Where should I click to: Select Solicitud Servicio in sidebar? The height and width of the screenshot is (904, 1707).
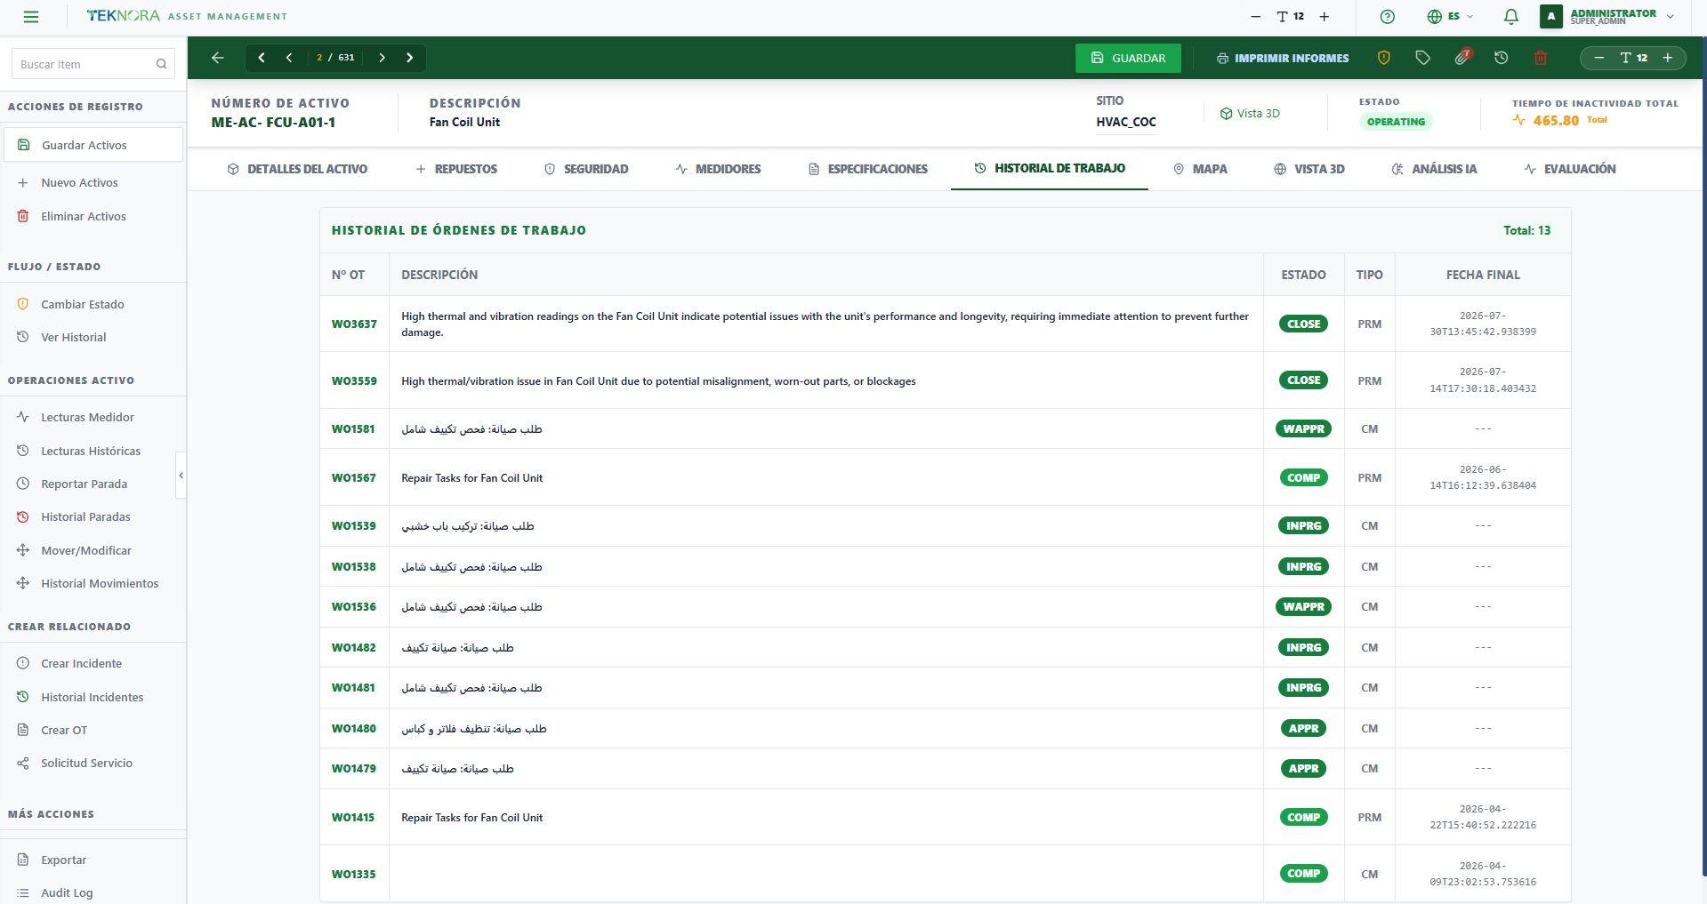pyautogui.click(x=93, y=763)
